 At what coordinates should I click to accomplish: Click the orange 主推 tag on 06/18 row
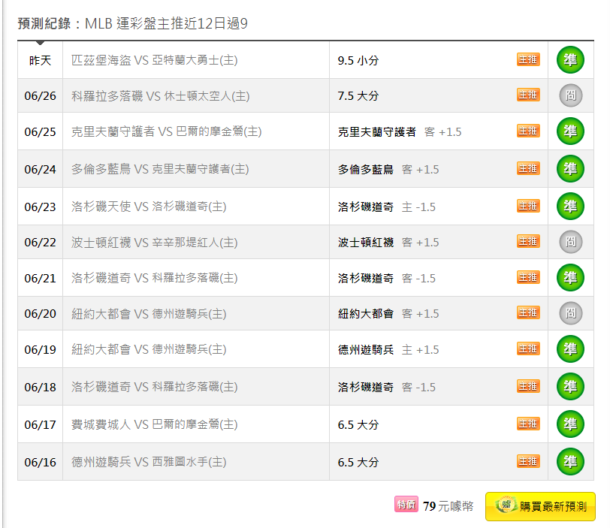point(528,386)
